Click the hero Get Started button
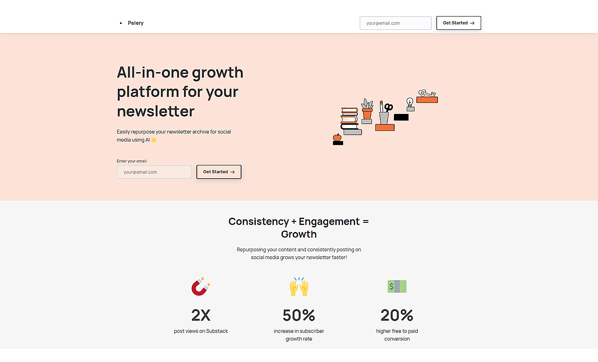598x362 pixels. tap(219, 172)
